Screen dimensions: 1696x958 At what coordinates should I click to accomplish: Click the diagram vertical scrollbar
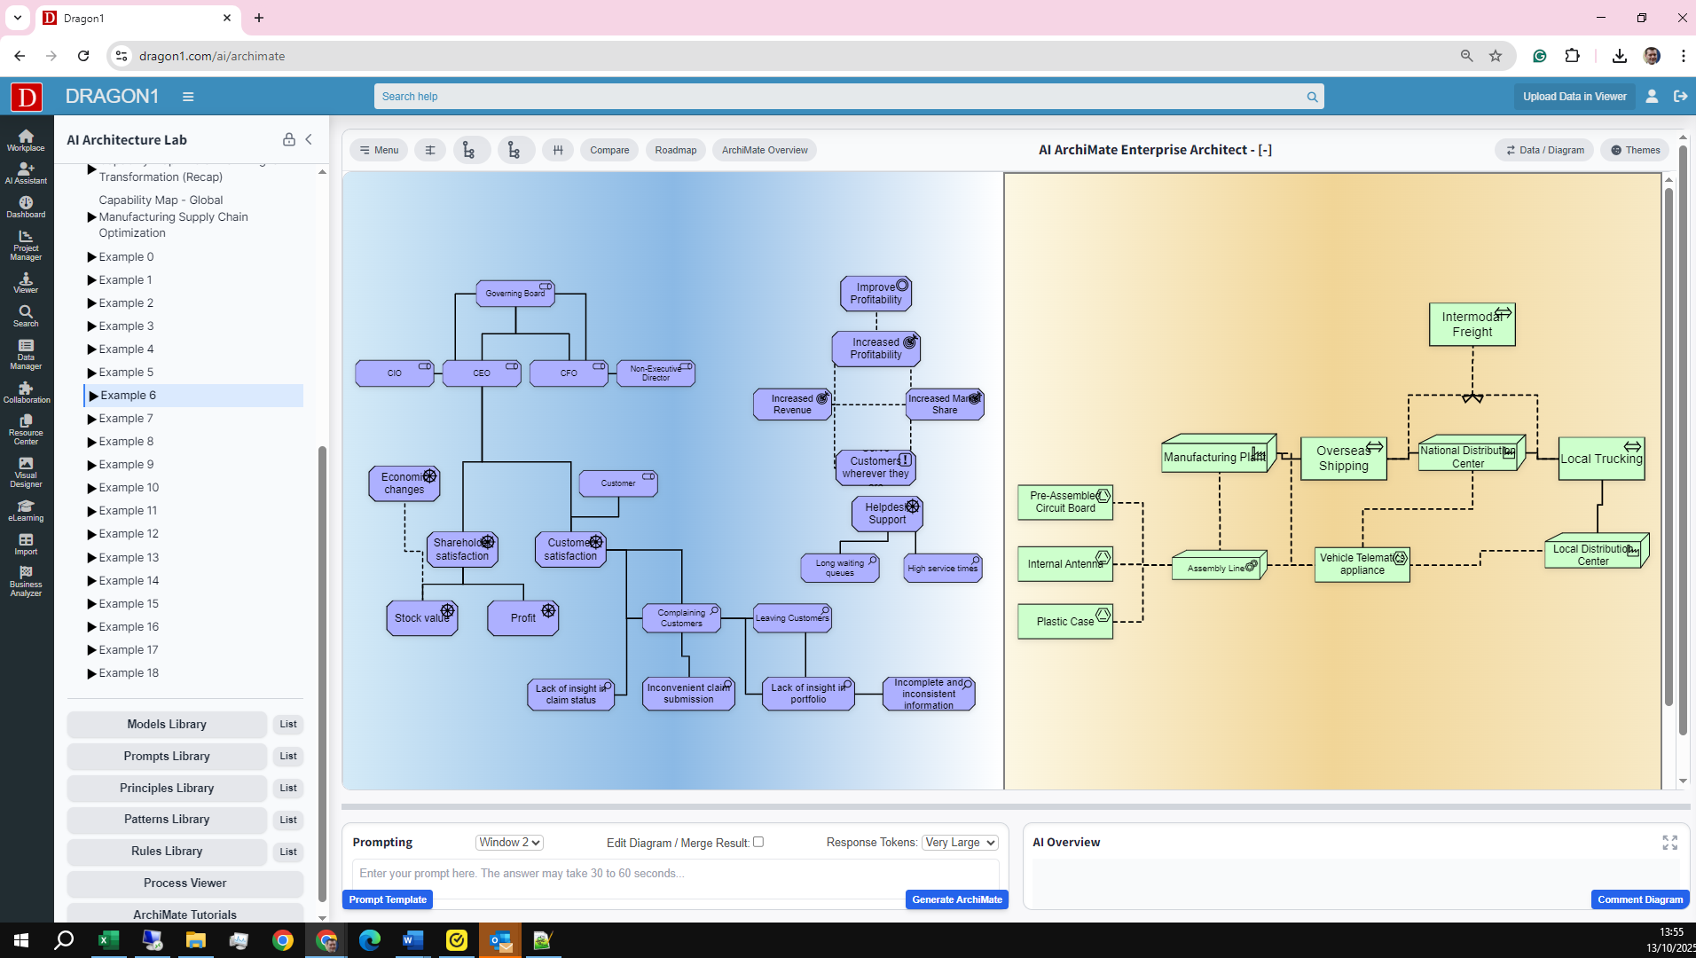point(1669,444)
